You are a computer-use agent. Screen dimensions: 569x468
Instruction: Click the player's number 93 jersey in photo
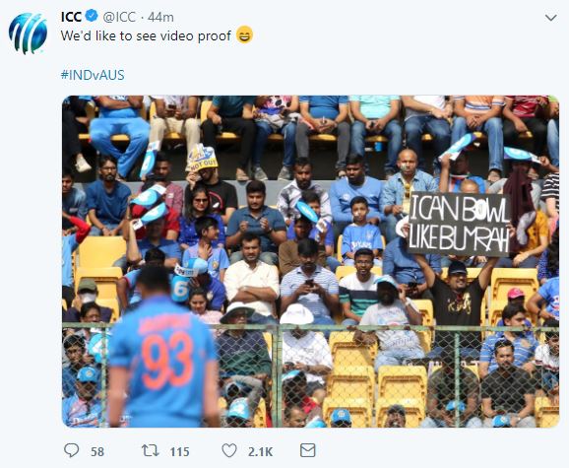[x=163, y=361]
